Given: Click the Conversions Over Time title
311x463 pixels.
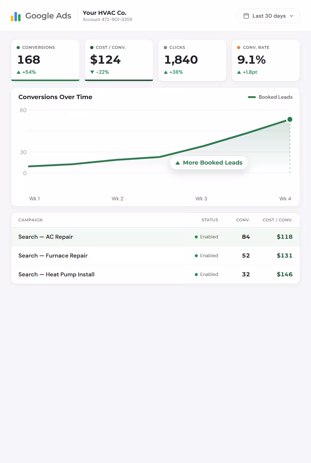Looking at the screenshot, I should (55, 97).
